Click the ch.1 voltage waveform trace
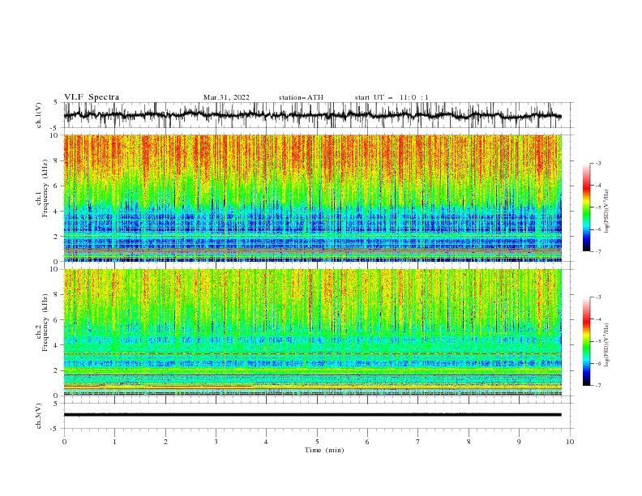 point(312,115)
